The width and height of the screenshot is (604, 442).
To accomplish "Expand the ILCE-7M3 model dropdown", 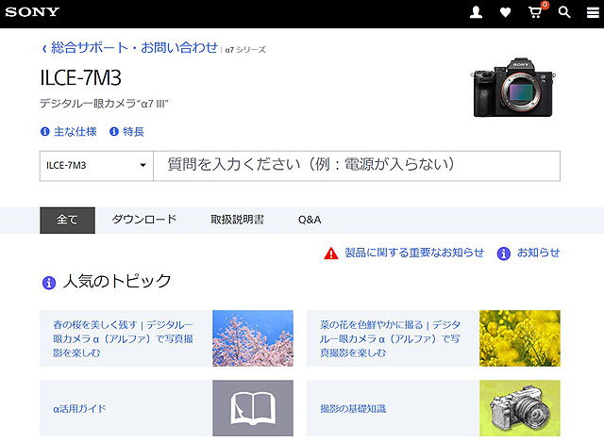I will coord(95,165).
